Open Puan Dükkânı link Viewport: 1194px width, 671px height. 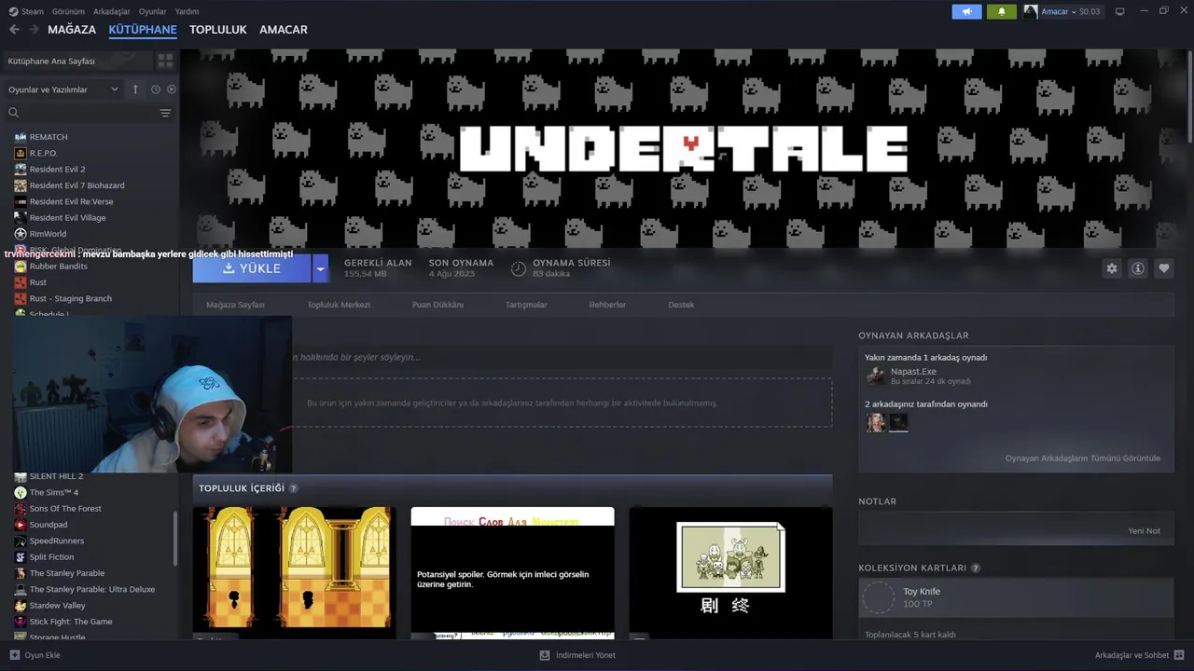point(437,305)
